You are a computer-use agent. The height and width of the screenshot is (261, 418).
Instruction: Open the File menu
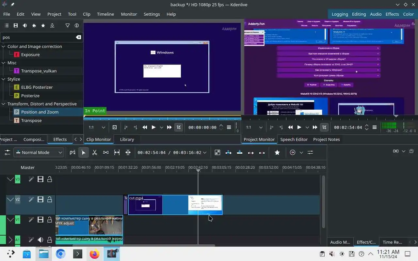coord(7,14)
